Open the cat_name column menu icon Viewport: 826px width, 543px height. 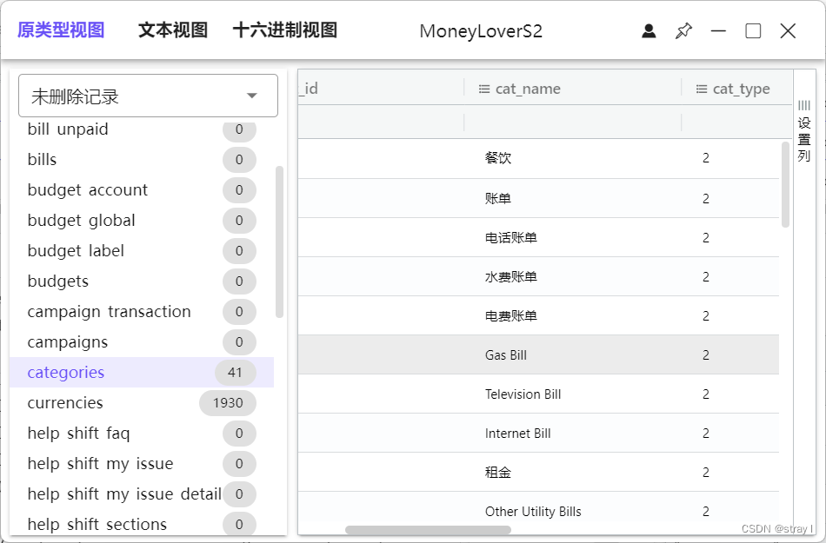coord(484,89)
